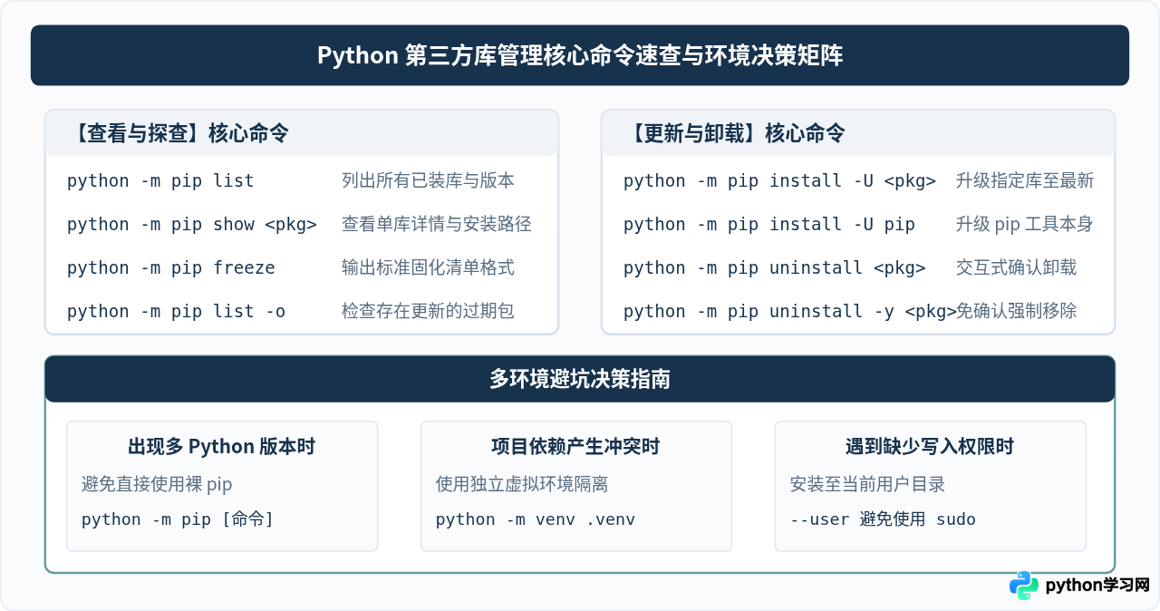Screen dimensions: 1160x611
Task: Click the 'python学习网' site label
Action: (x=1097, y=586)
